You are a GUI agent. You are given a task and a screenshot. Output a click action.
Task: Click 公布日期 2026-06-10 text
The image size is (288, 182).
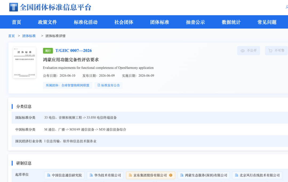point(59,76)
